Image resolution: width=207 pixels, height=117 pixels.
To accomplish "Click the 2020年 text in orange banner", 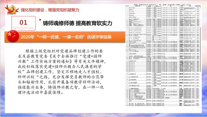I will (28, 37).
